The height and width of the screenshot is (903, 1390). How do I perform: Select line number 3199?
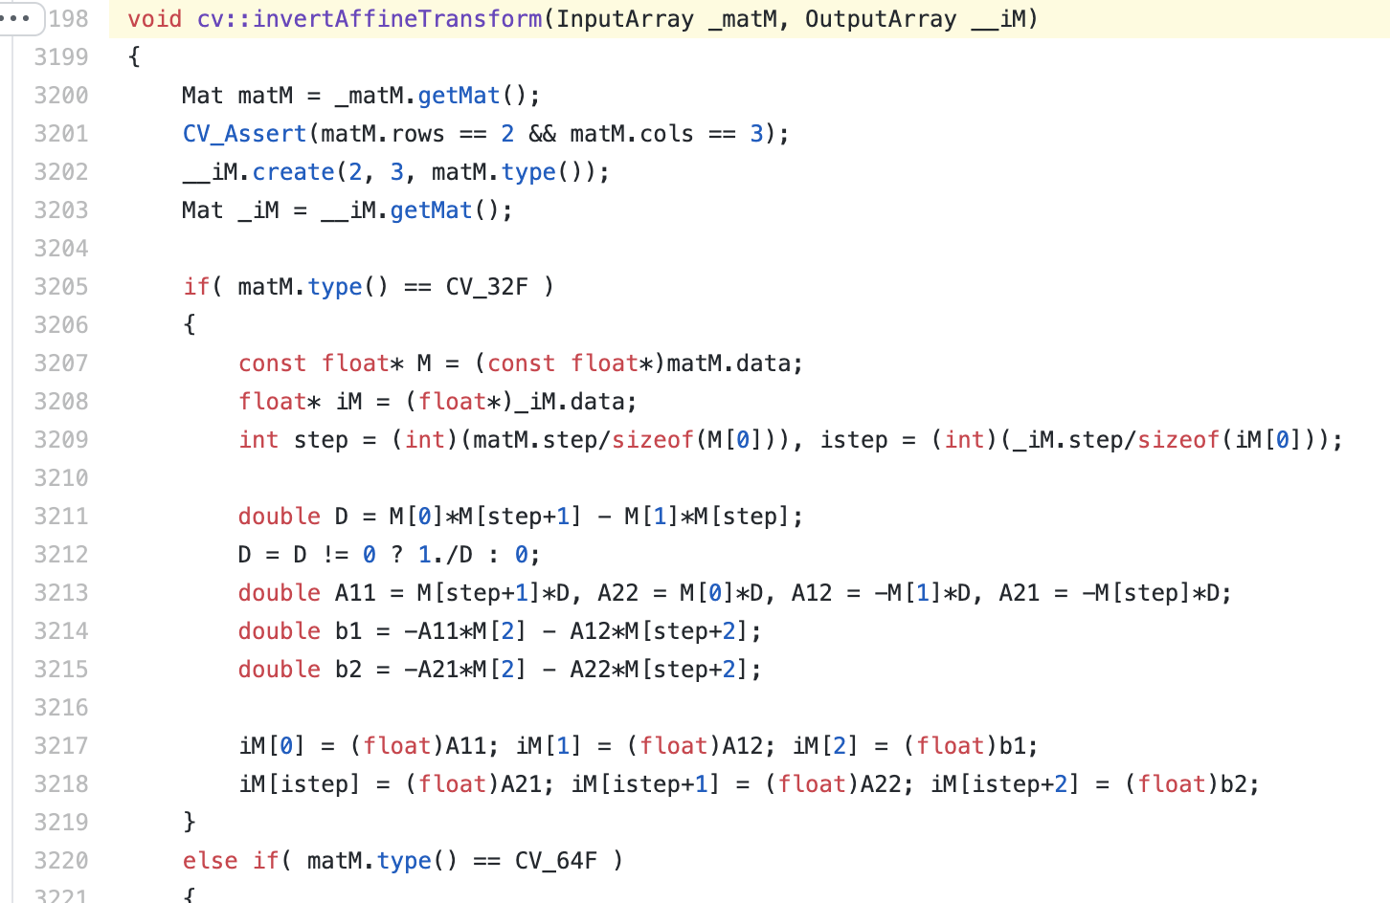pyautogui.click(x=61, y=56)
